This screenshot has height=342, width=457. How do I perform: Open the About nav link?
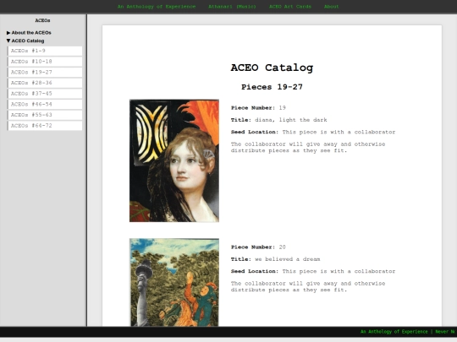[x=332, y=7]
